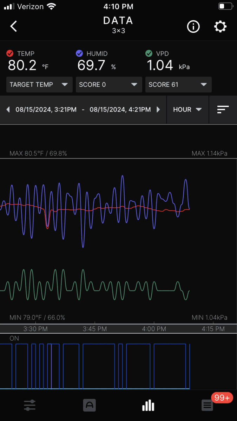
Task: Toggle the green VPD checkbox
Action: pyautogui.click(x=149, y=53)
